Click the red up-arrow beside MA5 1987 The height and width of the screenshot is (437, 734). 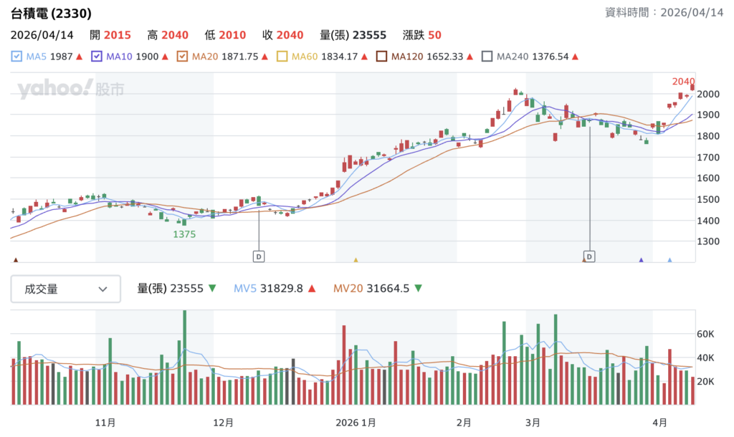coord(77,56)
